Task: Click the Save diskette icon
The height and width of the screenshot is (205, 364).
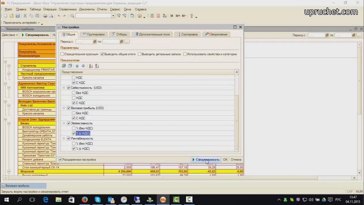Action: tap(17, 16)
